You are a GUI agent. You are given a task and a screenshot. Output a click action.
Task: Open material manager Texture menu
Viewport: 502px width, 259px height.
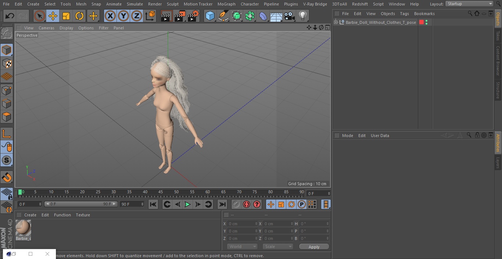[83, 215]
